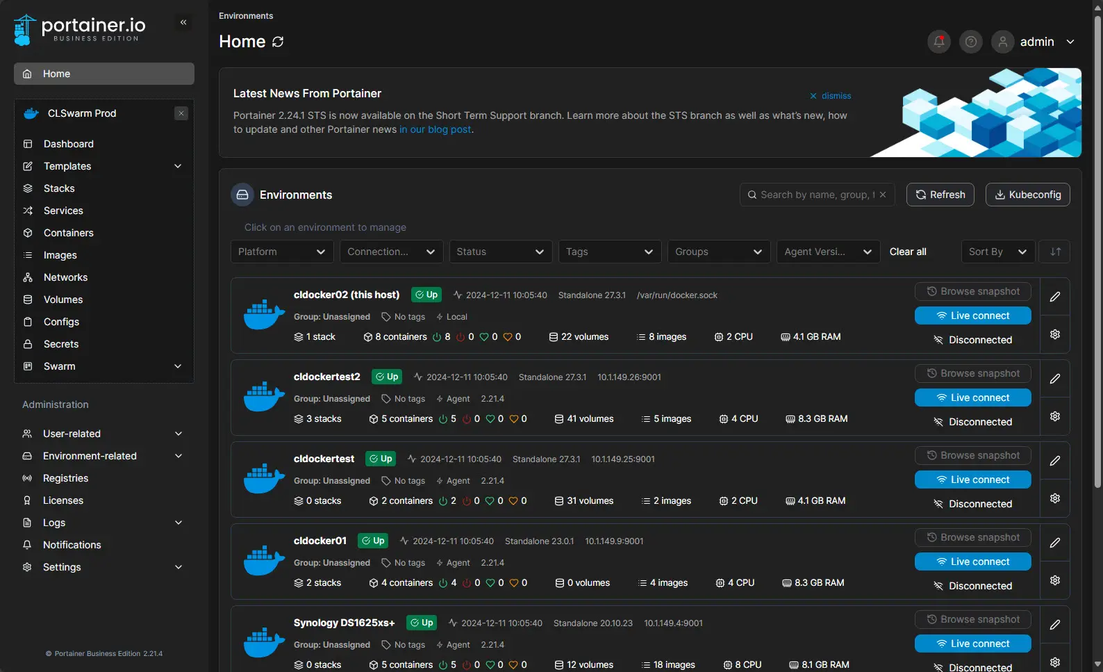Expand the User-related section
Image resolution: width=1103 pixels, height=672 pixels.
click(x=179, y=434)
